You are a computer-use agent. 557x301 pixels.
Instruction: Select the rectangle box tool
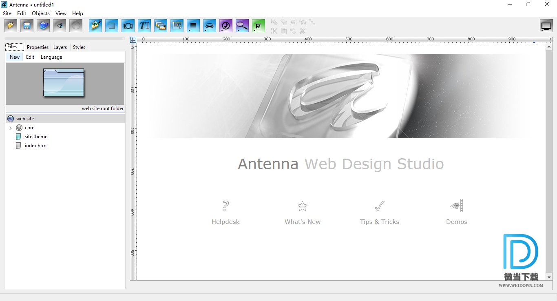[x=112, y=26]
